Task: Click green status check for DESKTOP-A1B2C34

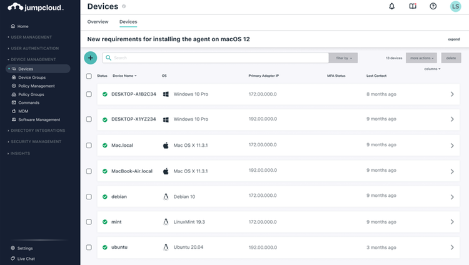Action: click(104, 94)
